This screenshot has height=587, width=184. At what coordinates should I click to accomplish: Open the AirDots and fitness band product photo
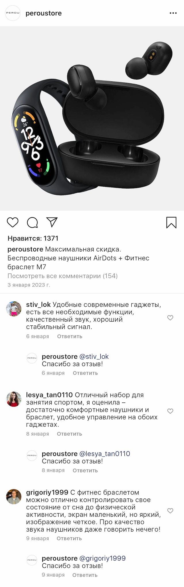(x=92, y=118)
